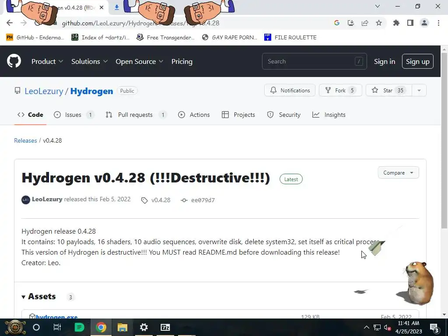448x336 pixels.
Task: Switch to the Projects tab
Action: 238,115
